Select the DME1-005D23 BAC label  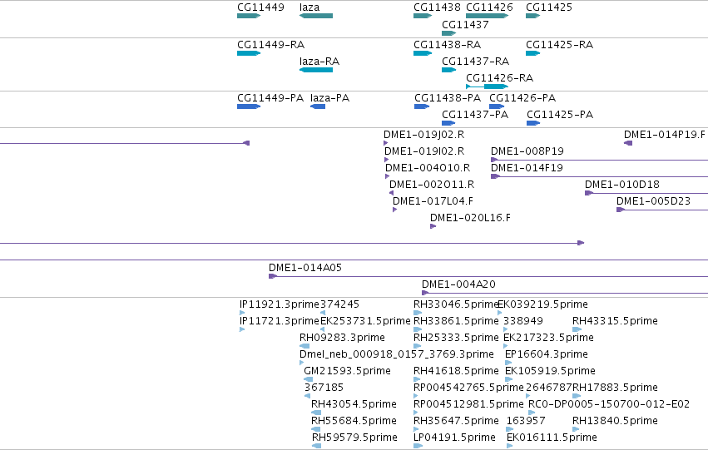(653, 201)
